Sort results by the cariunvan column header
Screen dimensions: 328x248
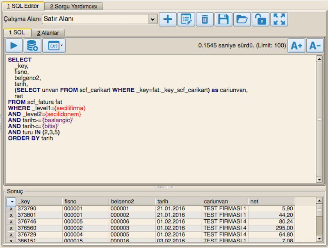click(x=225, y=202)
